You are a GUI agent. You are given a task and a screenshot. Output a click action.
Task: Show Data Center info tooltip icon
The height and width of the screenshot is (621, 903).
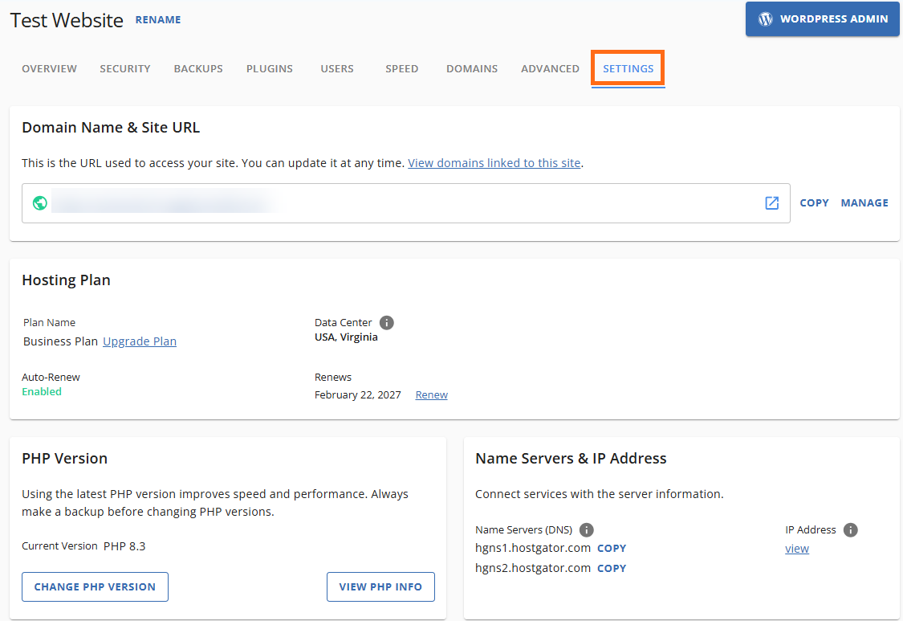click(x=387, y=322)
